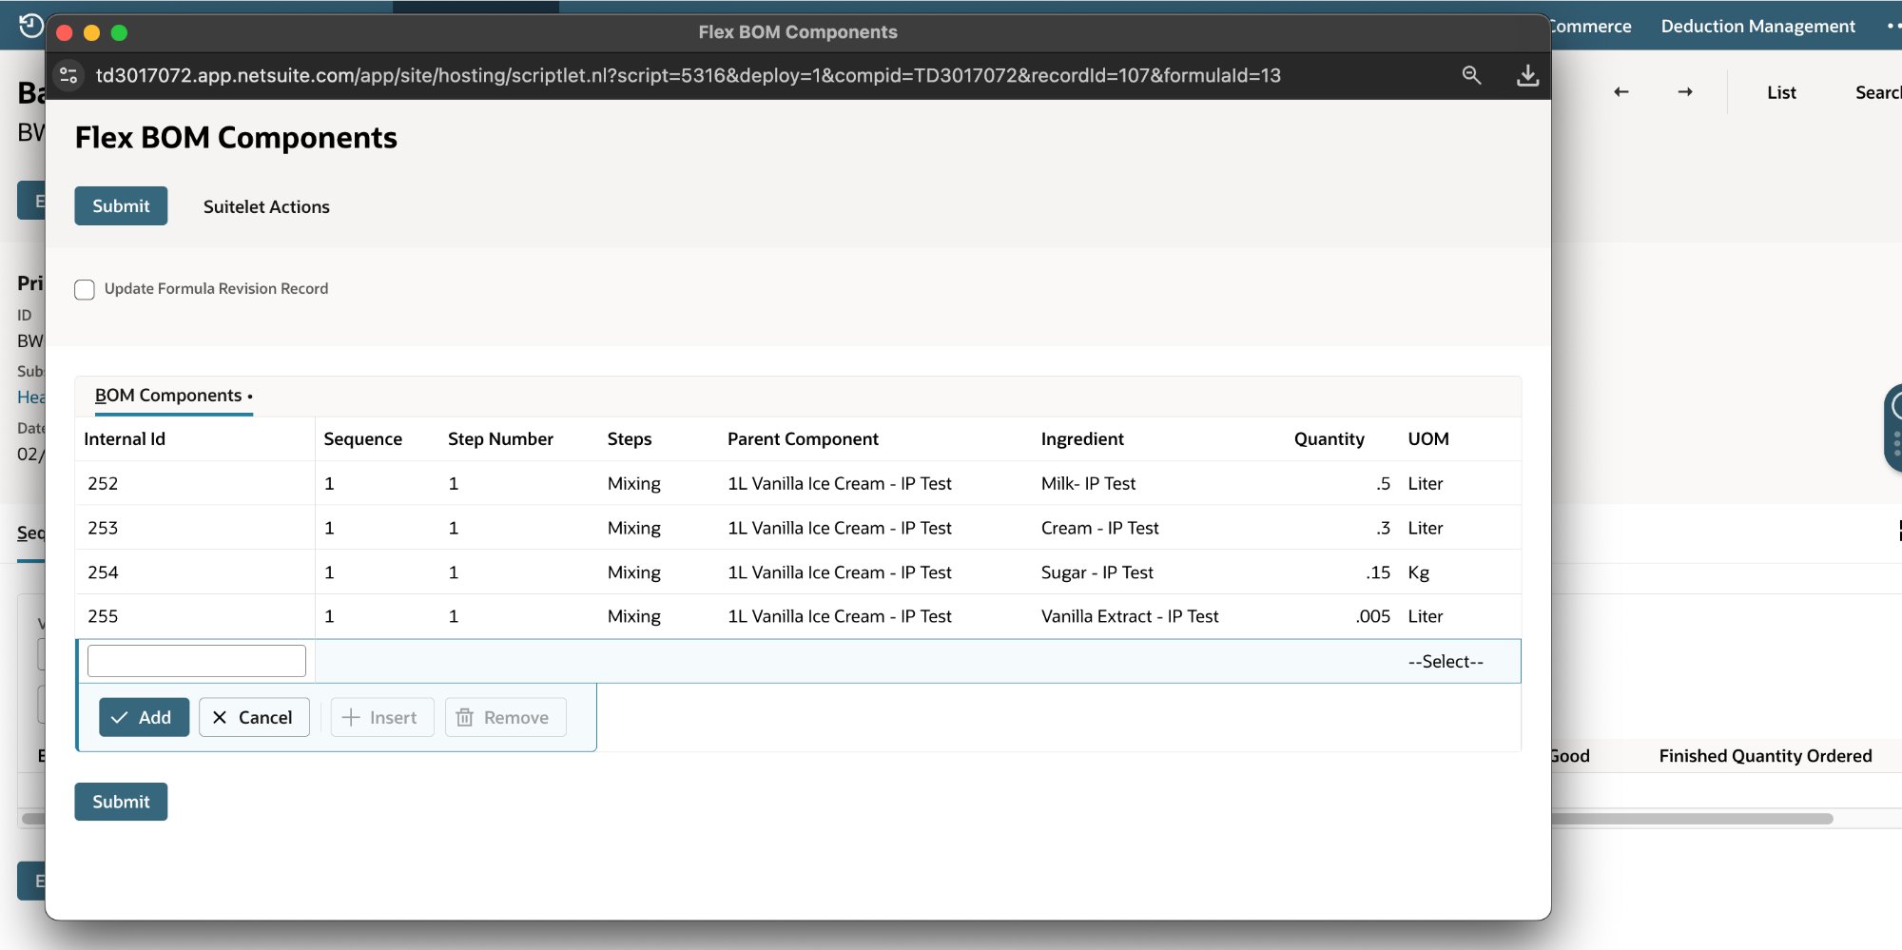Click the download icon next to the search icon
Image resolution: width=1902 pixels, height=950 pixels.
coord(1527,75)
